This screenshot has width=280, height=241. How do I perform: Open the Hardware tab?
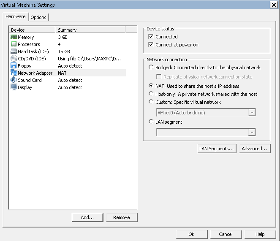(x=15, y=17)
